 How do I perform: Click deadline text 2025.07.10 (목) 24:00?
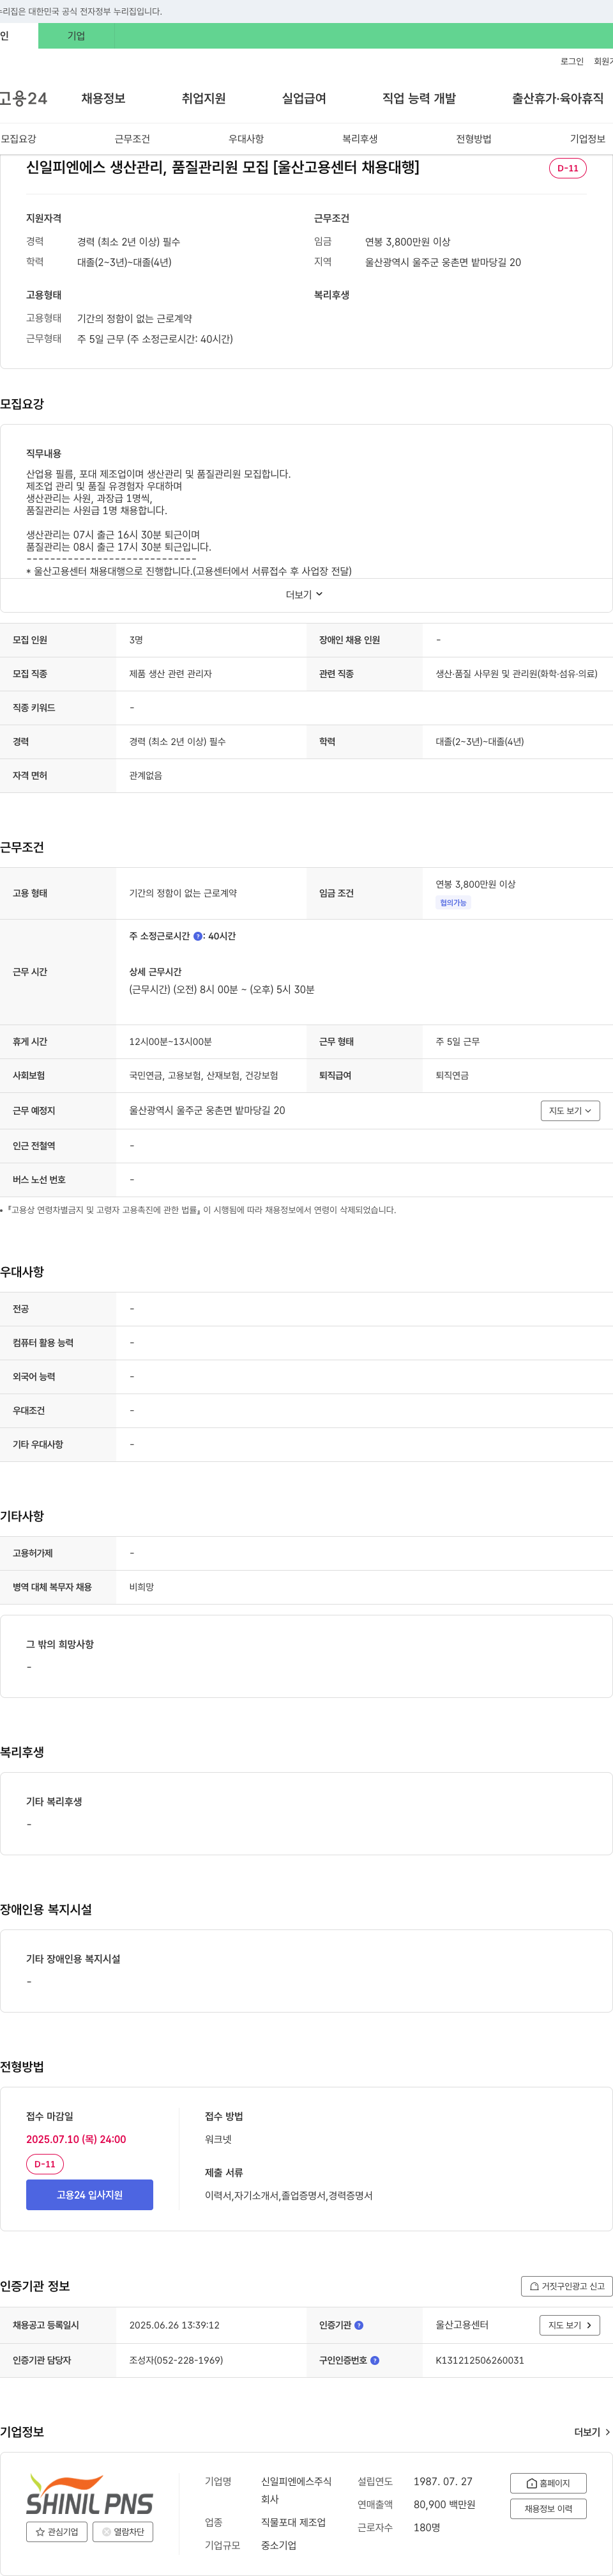coord(76,2140)
